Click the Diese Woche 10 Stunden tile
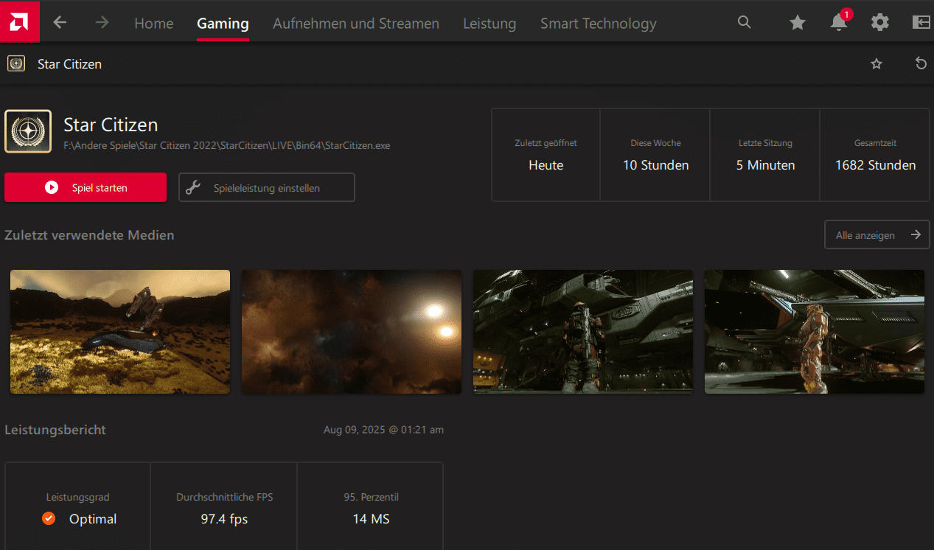 655,155
